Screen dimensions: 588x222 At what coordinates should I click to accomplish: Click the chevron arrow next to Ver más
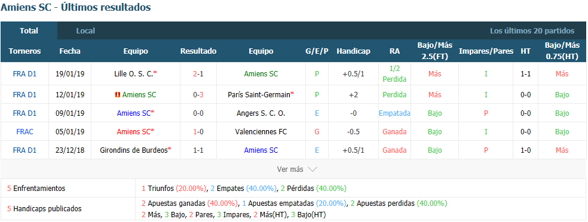(313, 169)
